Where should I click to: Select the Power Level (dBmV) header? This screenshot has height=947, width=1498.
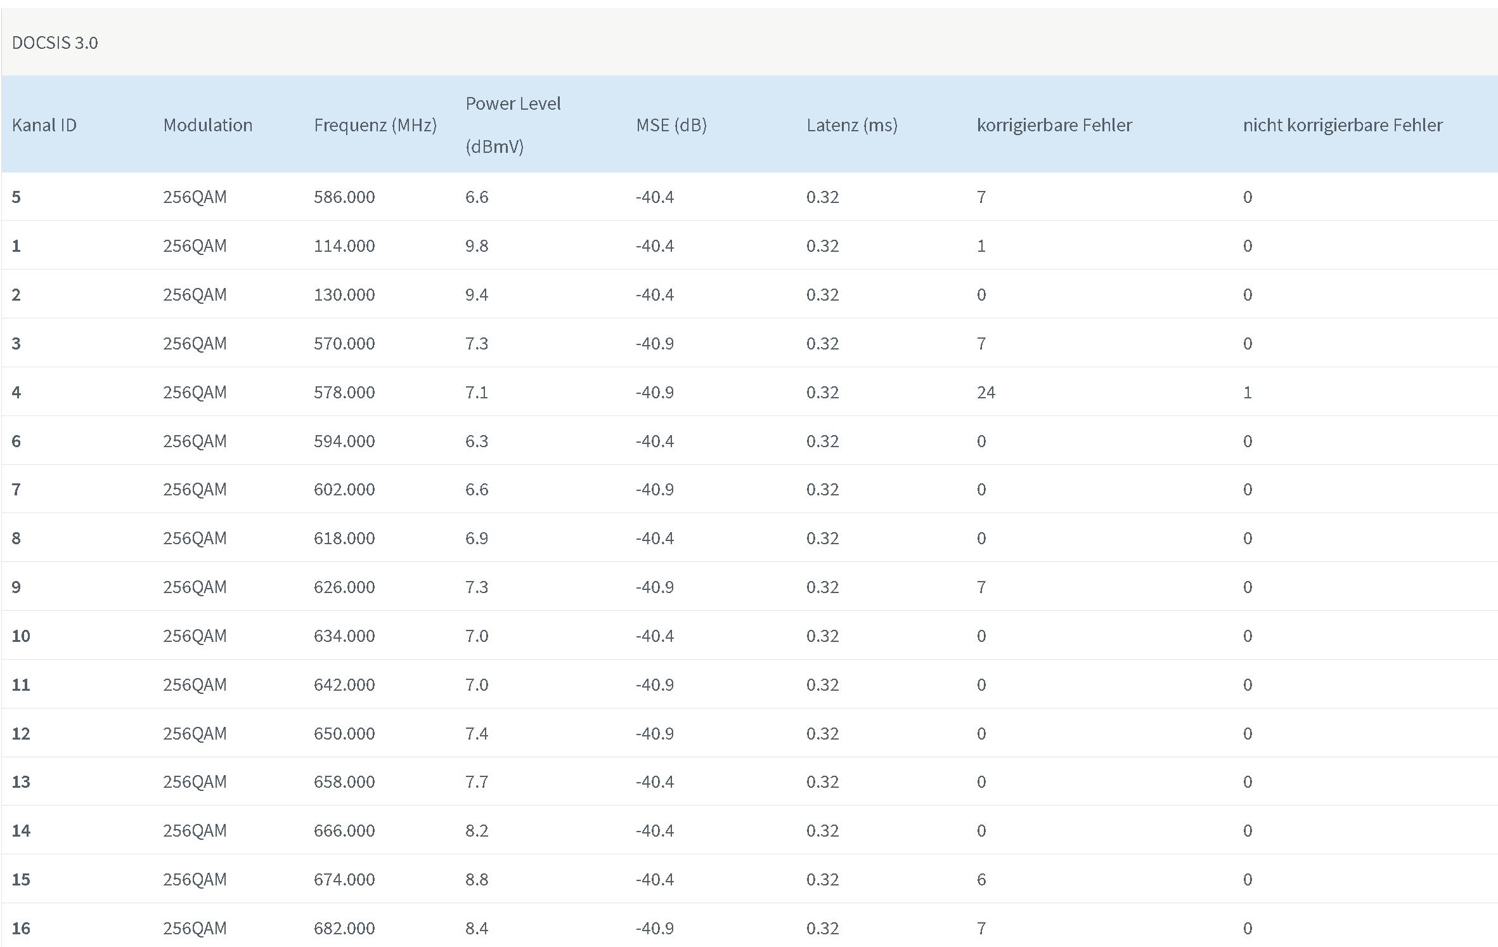pyautogui.click(x=513, y=125)
